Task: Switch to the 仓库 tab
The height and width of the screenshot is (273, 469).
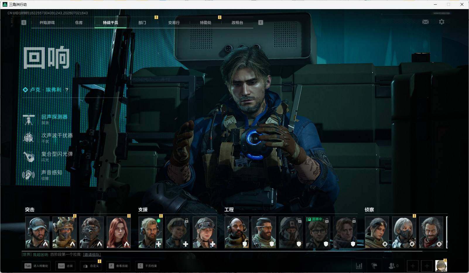Action: click(79, 23)
